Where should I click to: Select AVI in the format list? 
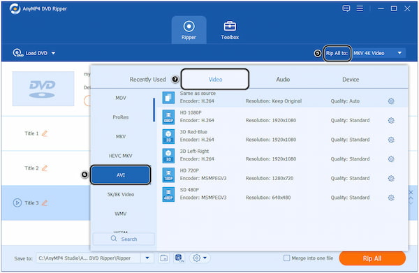click(x=121, y=175)
